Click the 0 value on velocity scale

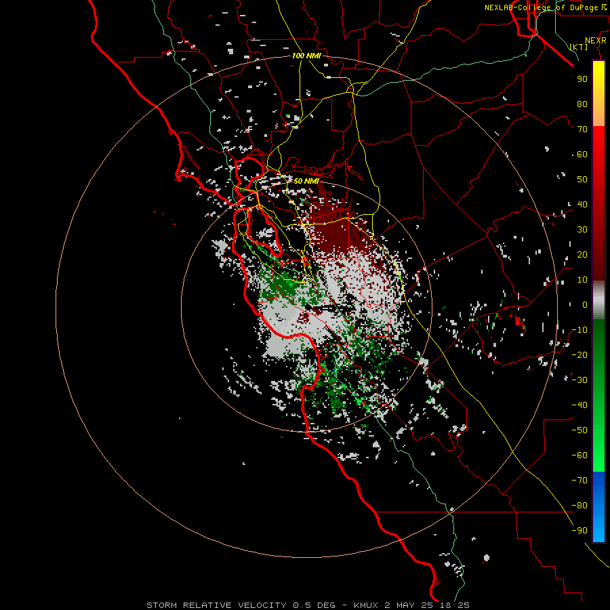(585, 305)
